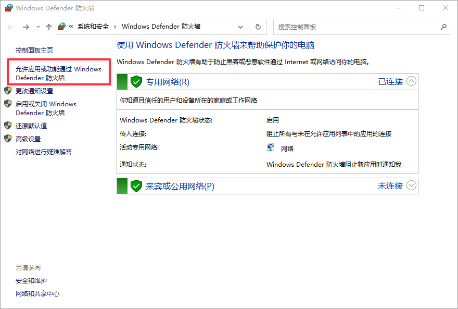Click the 启用 firewall status value
458x309 pixels.
tap(273, 120)
